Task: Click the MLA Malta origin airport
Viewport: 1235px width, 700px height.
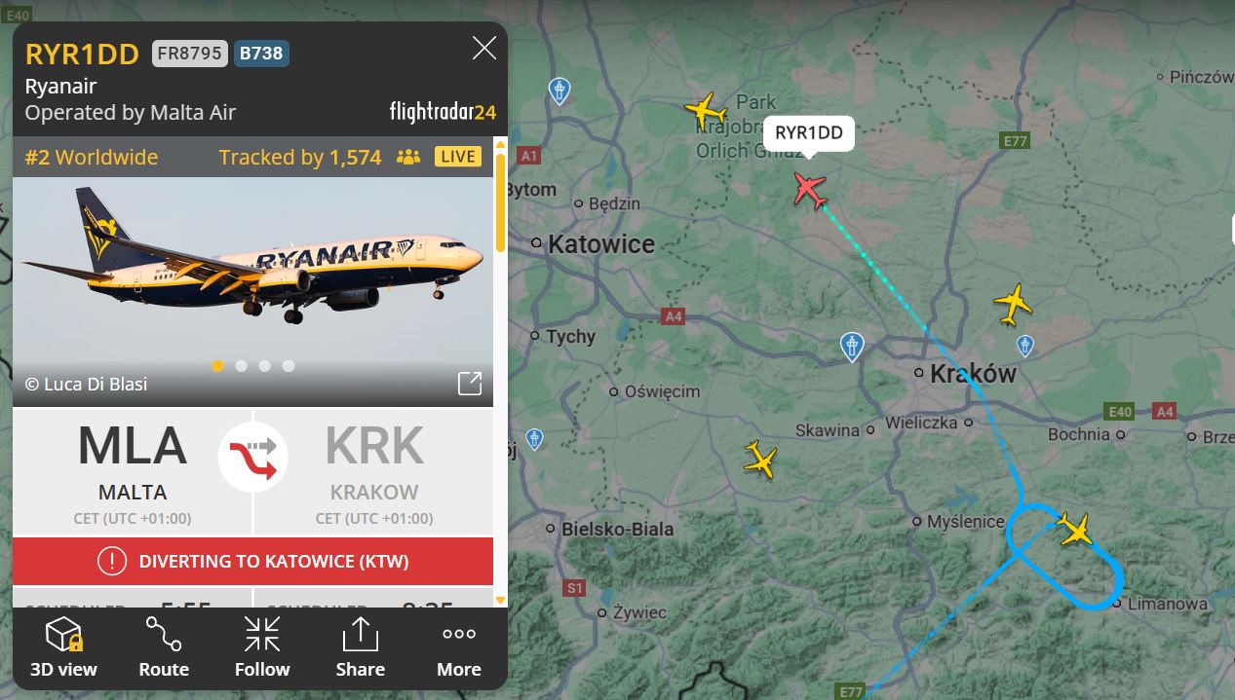Action: 132,472
